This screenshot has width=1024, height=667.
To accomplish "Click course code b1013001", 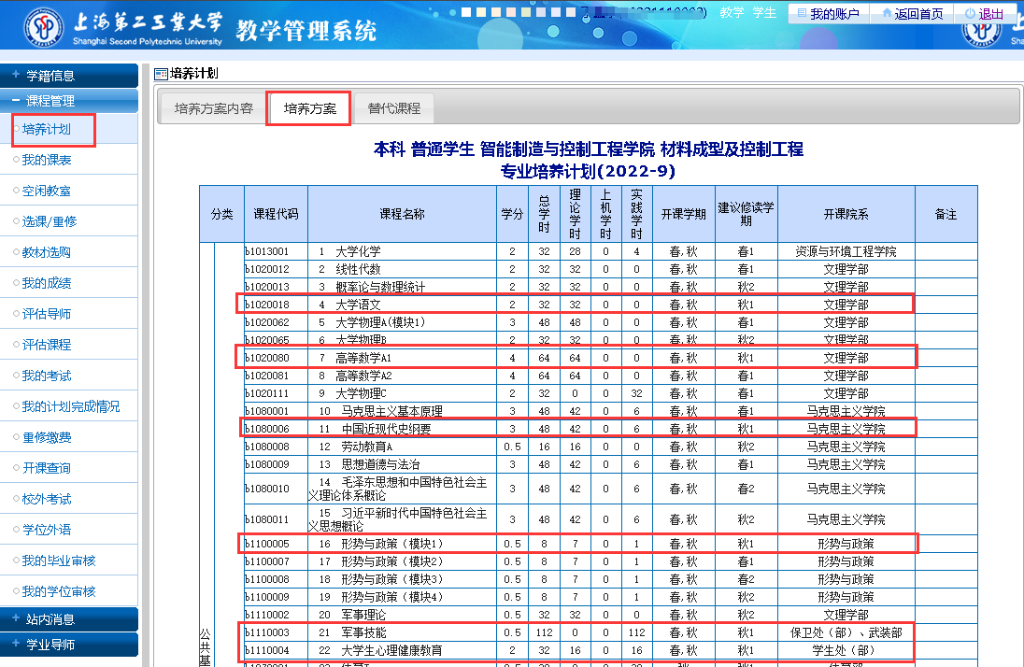I will point(266,251).
